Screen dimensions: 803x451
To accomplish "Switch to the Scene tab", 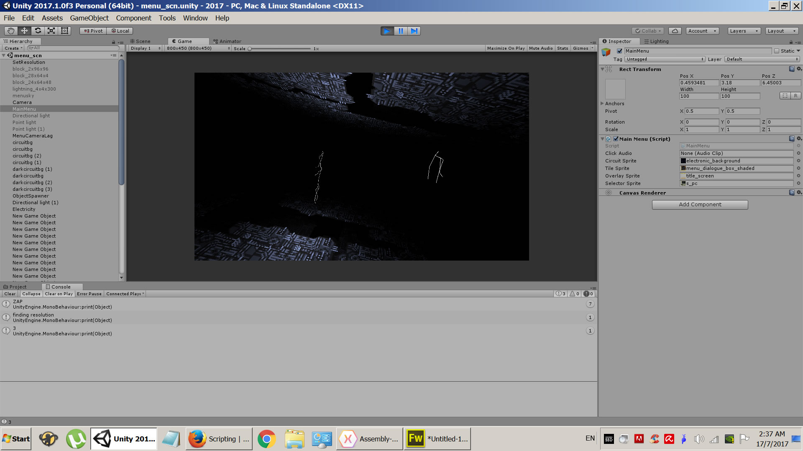I will [142, 41].
